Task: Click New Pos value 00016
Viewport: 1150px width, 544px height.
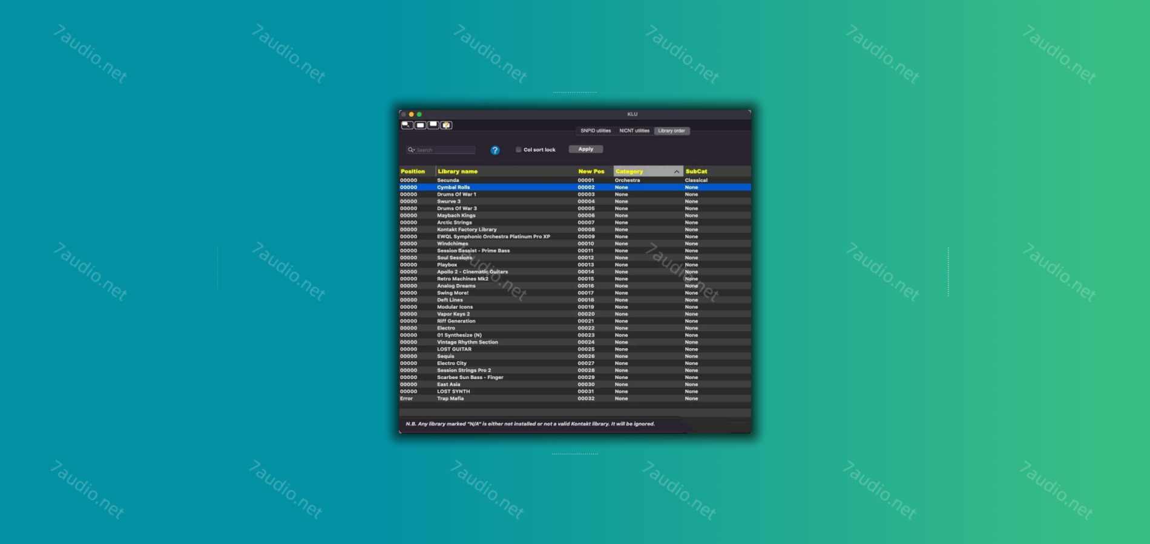Action: 586,286
